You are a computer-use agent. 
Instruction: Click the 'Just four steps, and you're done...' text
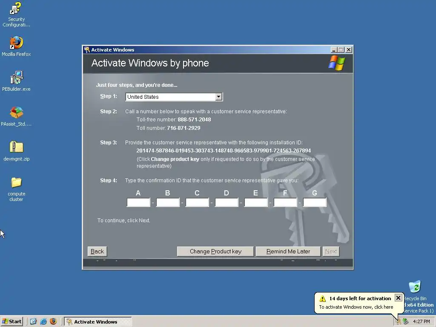click(137, 85)
